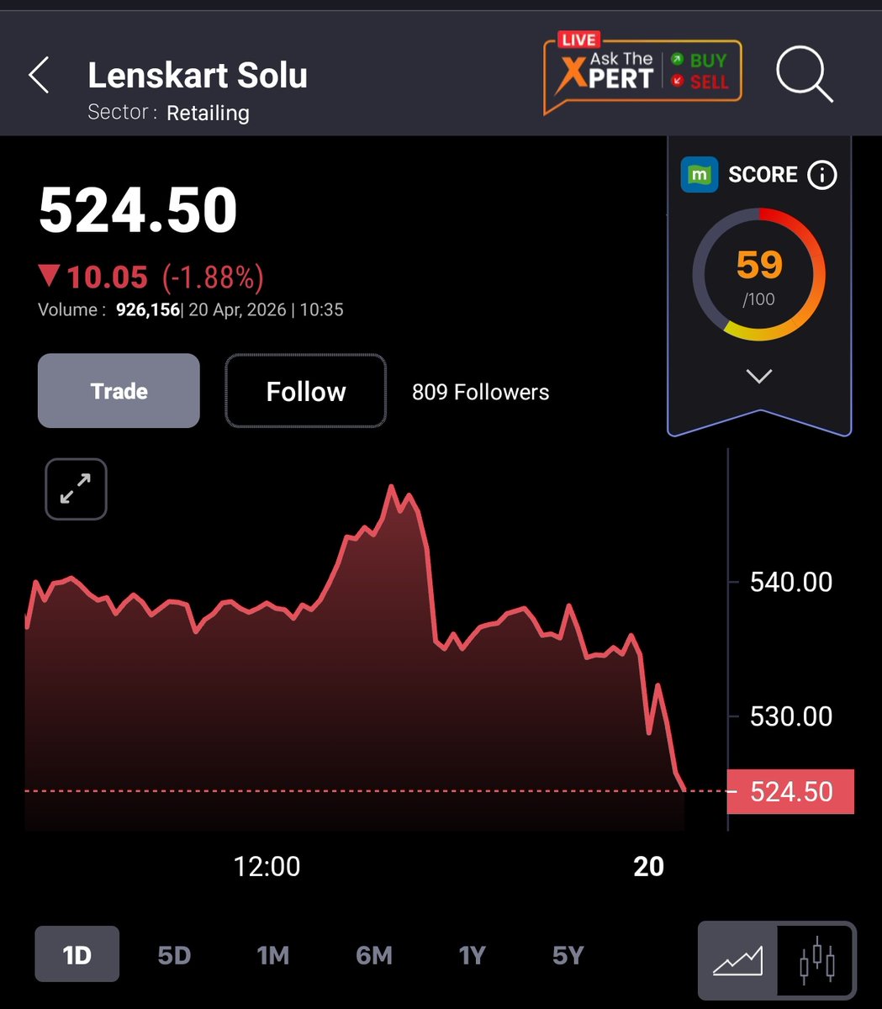
Task: Switch to the 5D timeframe tab
Action: [x=174, y=954]
